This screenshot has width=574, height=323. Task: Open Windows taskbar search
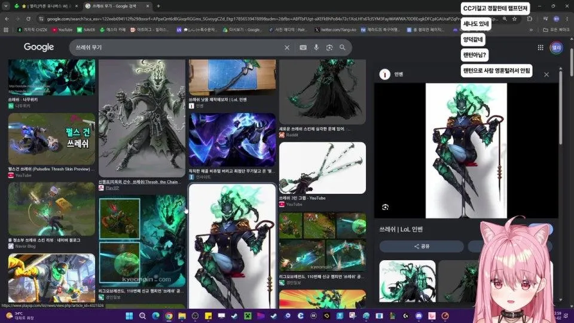pyautogui.click(x=142, y=316)
